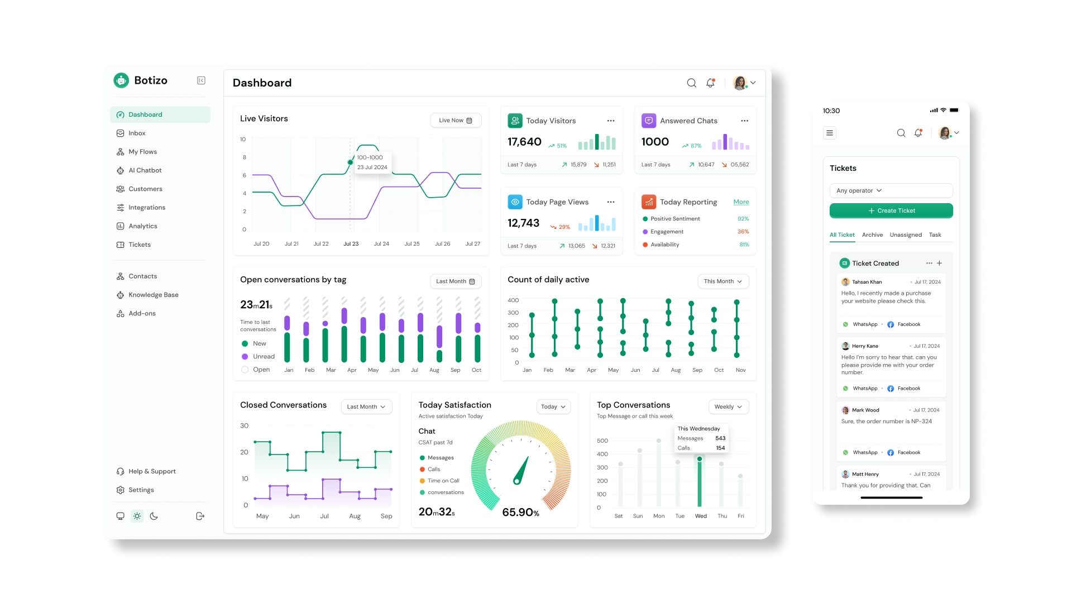The height and width of the screenshot is (603, 1072).
Task: Toggle the Unread conversations checkbox
Action: click(245, 356)
